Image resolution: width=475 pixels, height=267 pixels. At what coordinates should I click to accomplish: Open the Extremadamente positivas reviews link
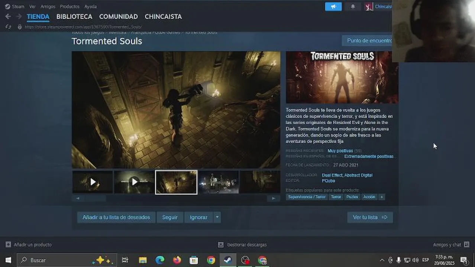point(369,156)
